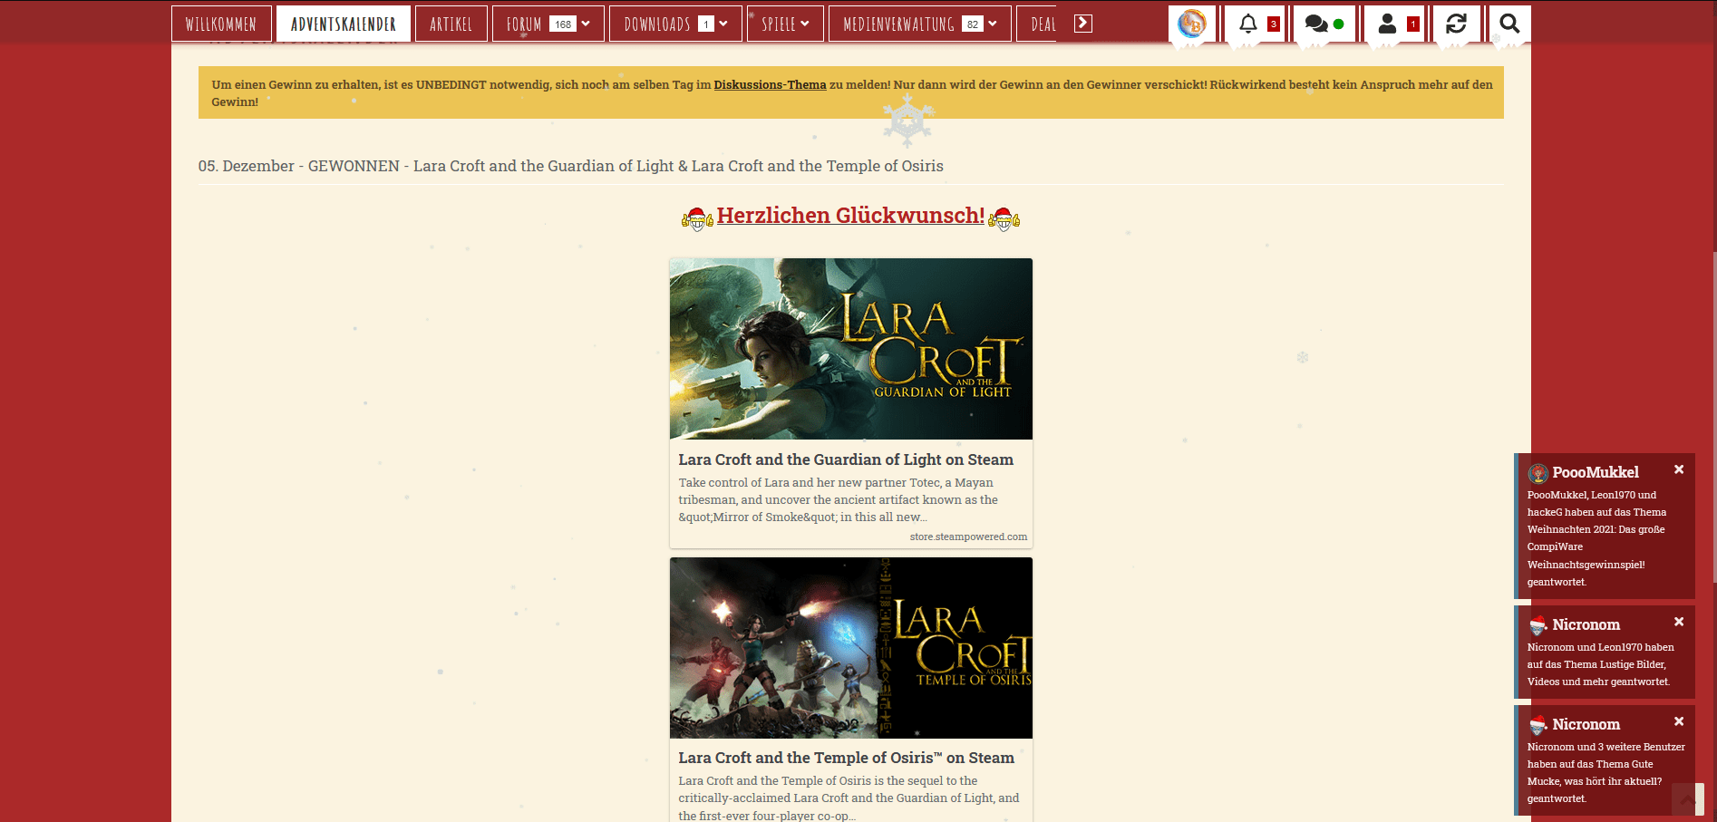Expand the Forum menu dropdown arrow
Image resolution: width=1717 pixels, height=822 pixels.
click(x=586, y=24)
